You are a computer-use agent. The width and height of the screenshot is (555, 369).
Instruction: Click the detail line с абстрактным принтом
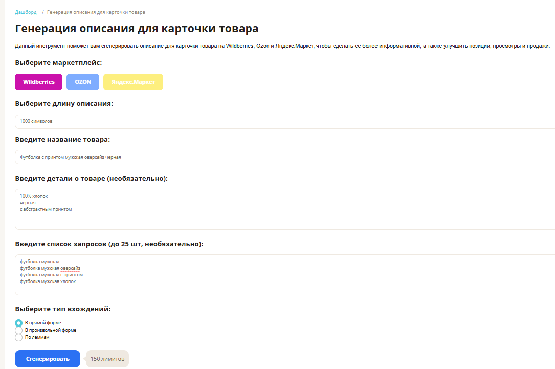click(x=46, y=209)
